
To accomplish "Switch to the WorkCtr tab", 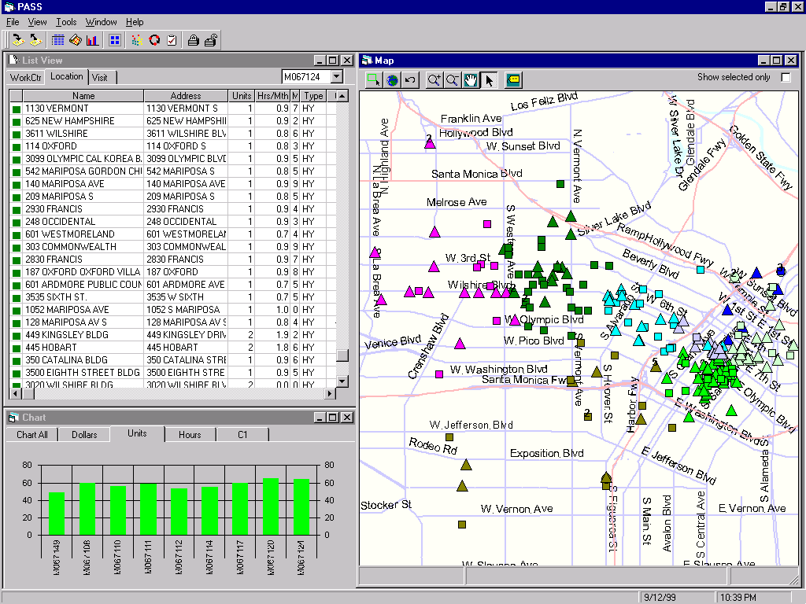I will click(26, 78).
